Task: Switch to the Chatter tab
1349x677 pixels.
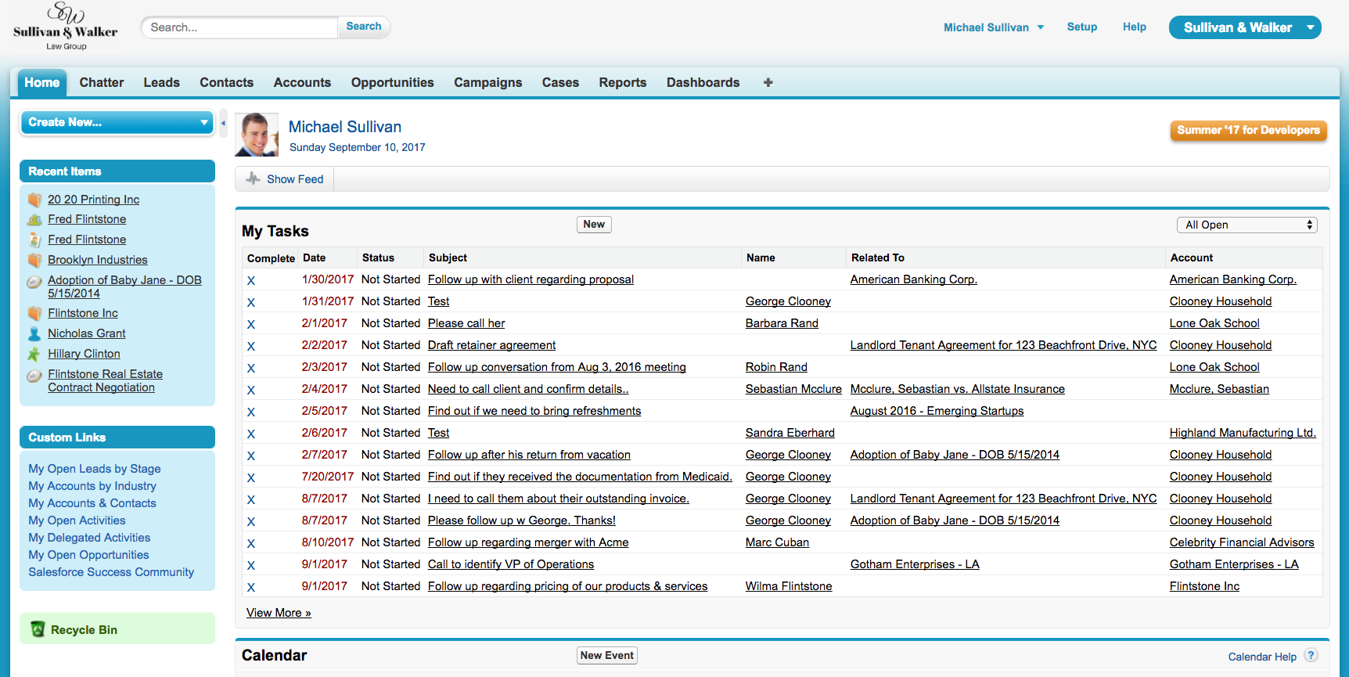Action: click(x=102, y=82)
